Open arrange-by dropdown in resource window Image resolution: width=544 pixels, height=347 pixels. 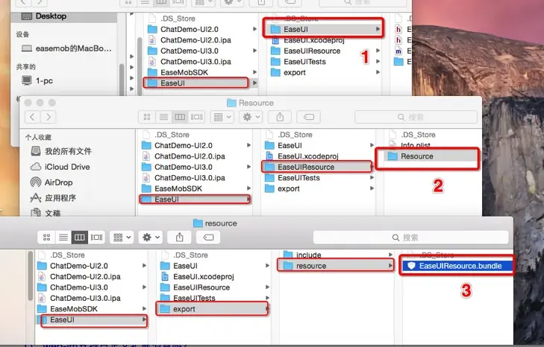tap(122, 238)
